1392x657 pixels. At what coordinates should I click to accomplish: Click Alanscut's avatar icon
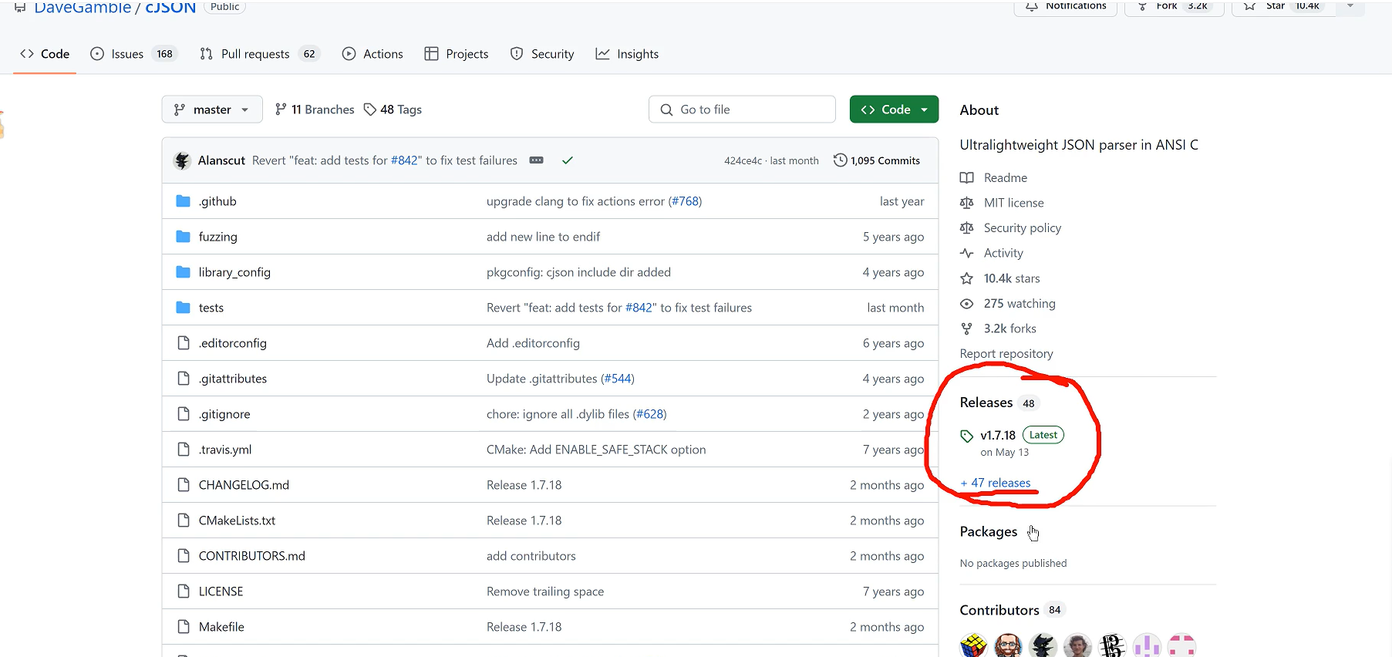183,160
